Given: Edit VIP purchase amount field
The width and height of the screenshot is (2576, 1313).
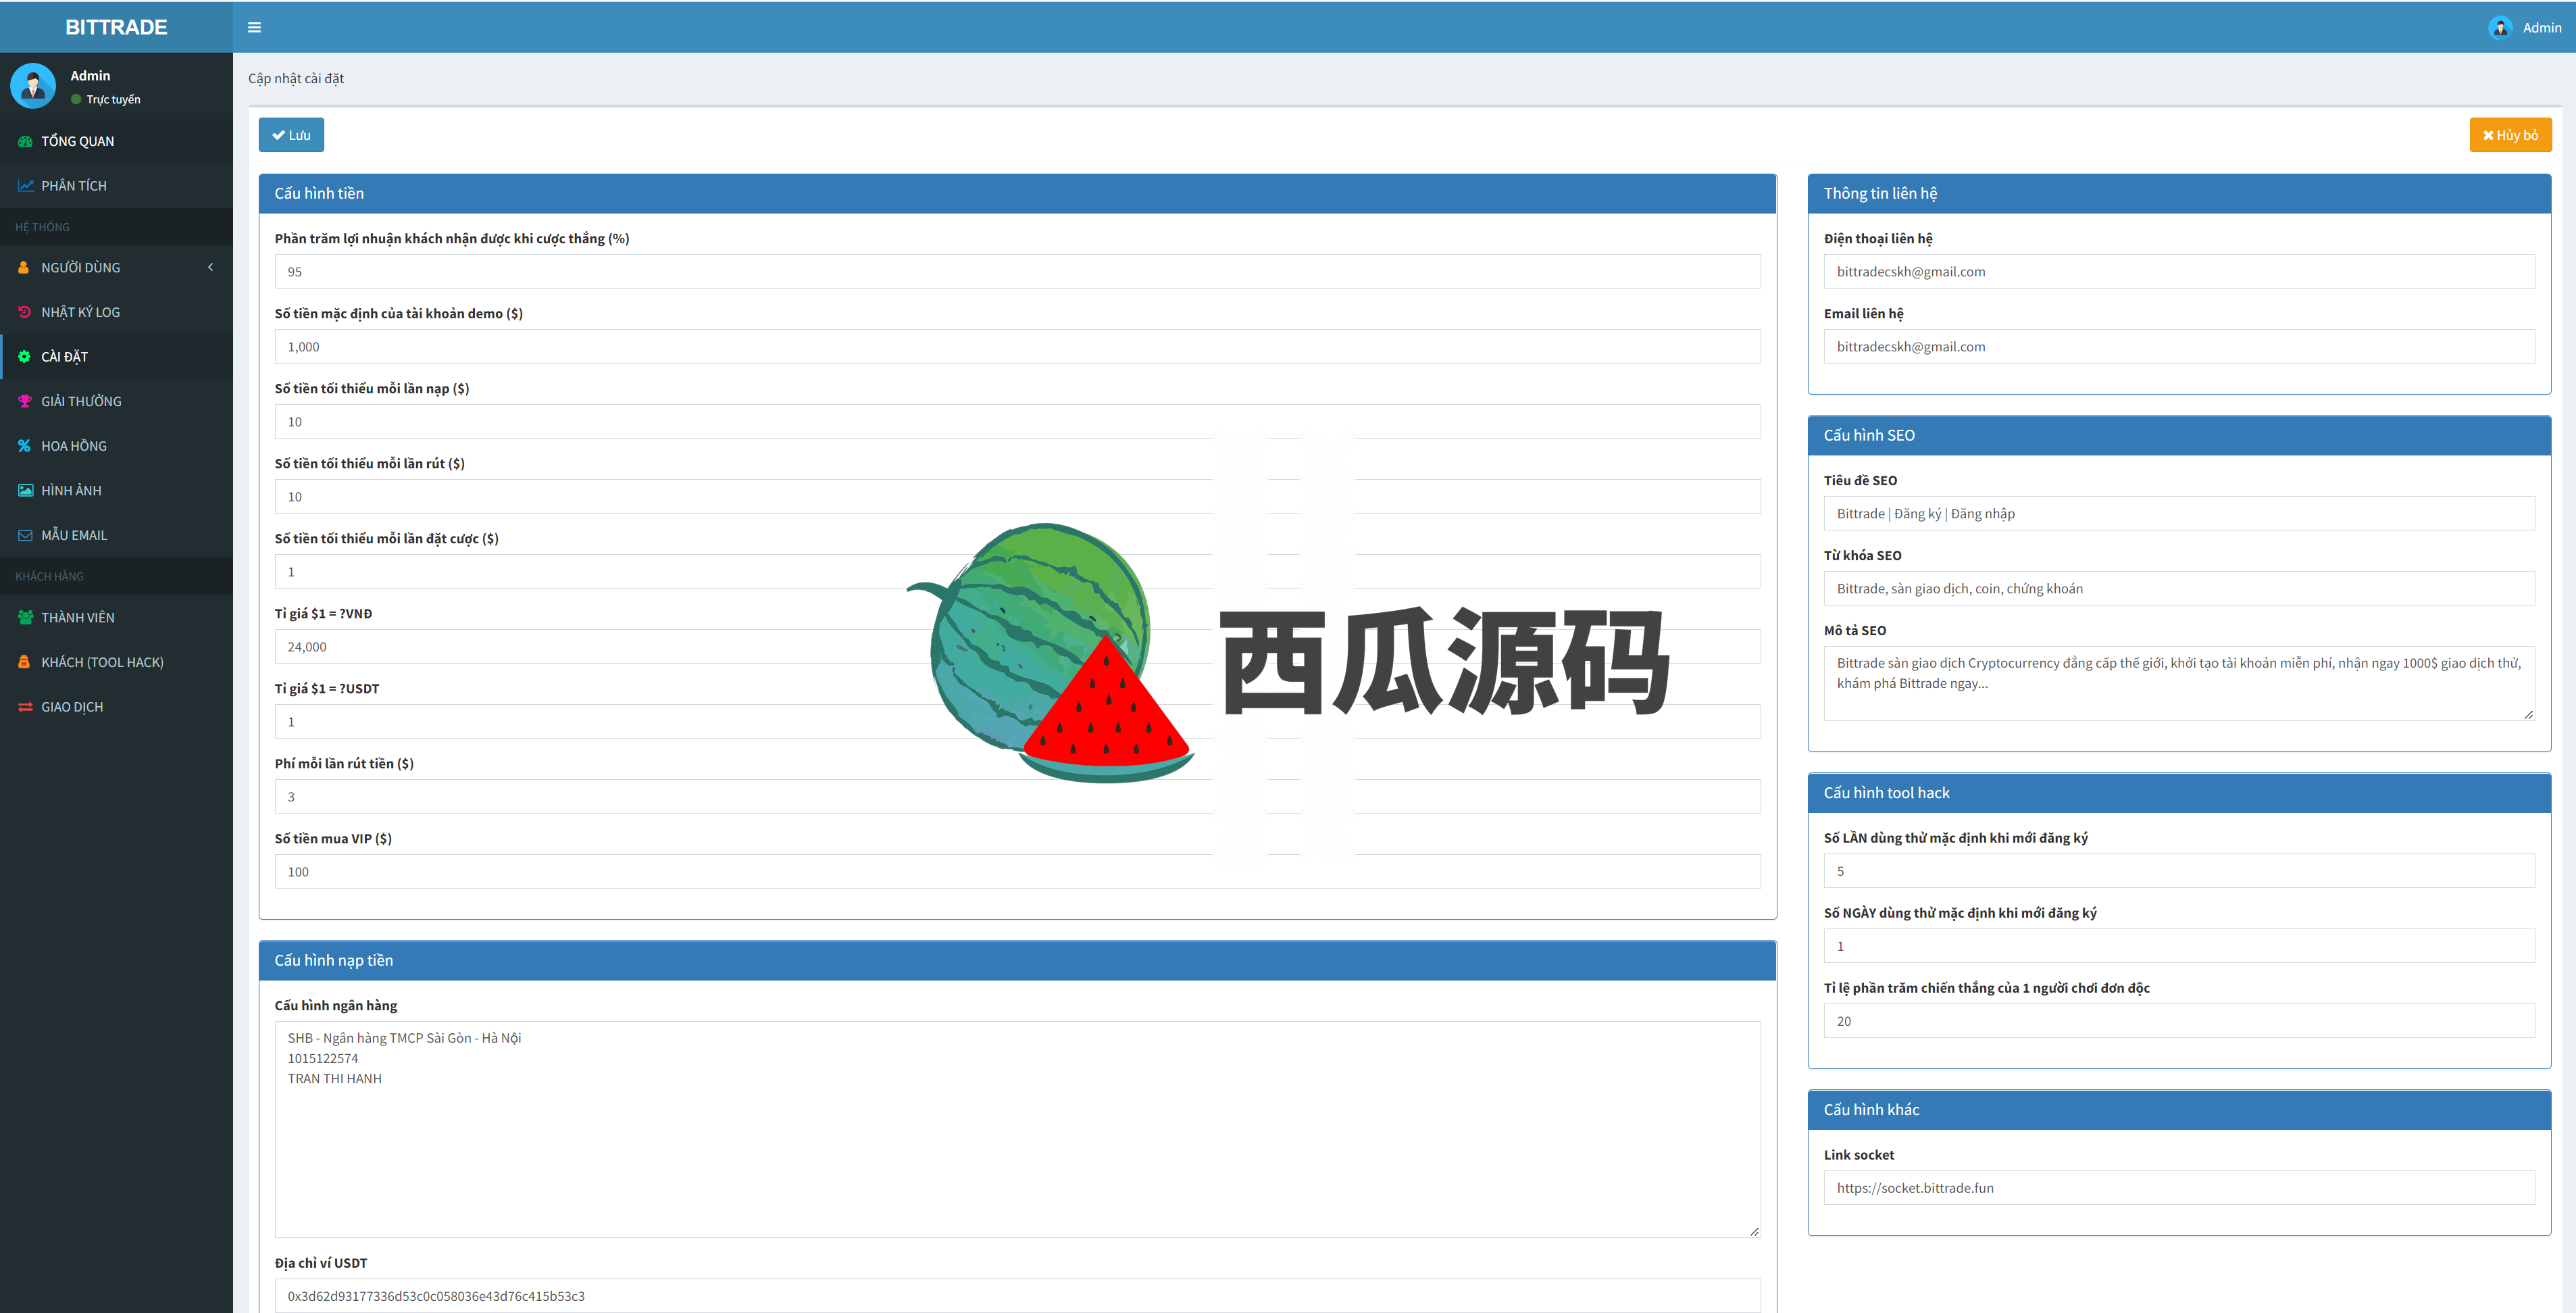Looking at the screenshot, I should point(1017,871).
